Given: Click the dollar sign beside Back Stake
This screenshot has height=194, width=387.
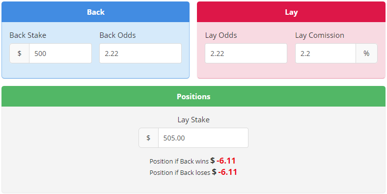Looking at the screenshot, I should coord(20,54).
